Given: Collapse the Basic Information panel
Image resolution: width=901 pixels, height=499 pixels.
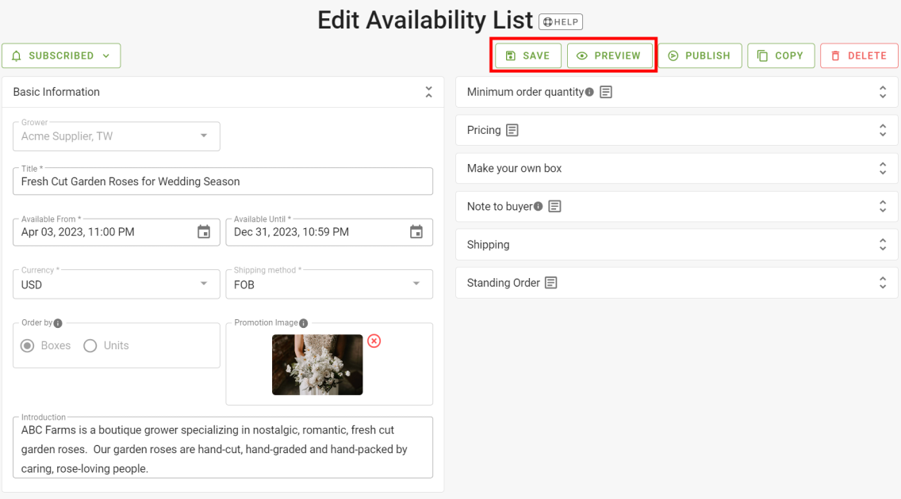Looking at the screenshot, I should coord(428,92).
